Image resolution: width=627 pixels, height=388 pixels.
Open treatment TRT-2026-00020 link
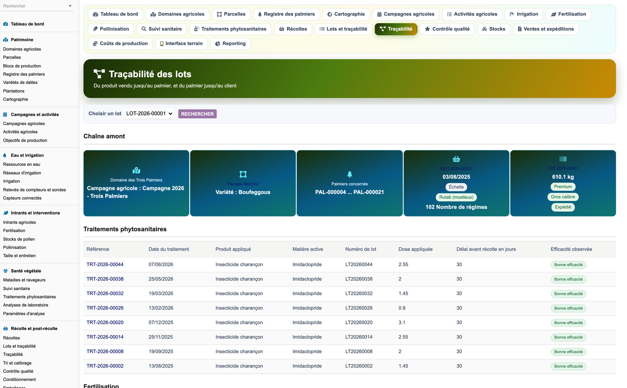click(105, 323)
